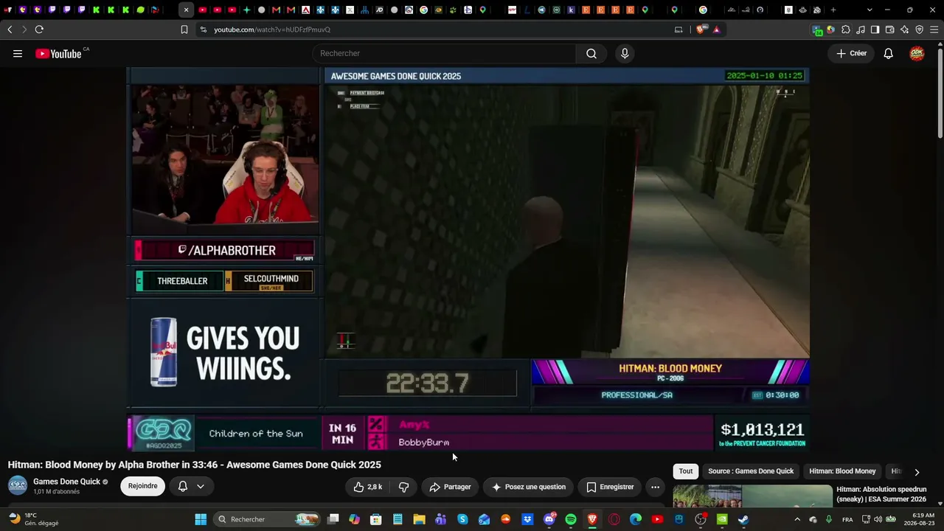Toggle the browser sidebar panel

[x=875, y=29]
